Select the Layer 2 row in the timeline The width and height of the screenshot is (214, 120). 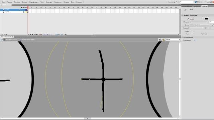(14, 12)
